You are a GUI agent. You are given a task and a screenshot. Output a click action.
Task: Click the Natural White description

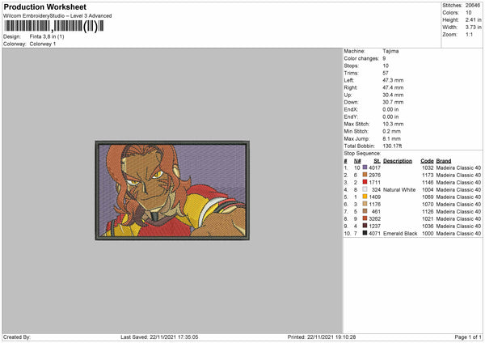pos(399,190)
